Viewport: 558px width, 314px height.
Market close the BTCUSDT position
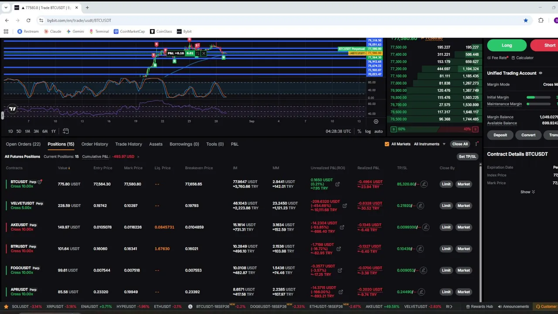pyautogui.click(x=463, y=184)
